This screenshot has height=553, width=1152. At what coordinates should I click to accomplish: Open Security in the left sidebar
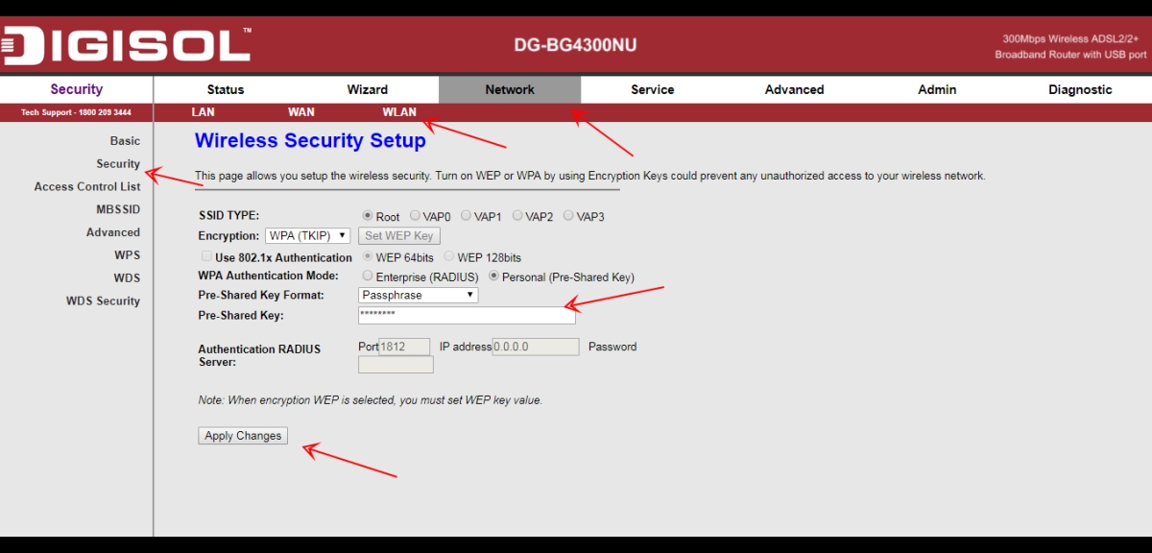(118, 164)
